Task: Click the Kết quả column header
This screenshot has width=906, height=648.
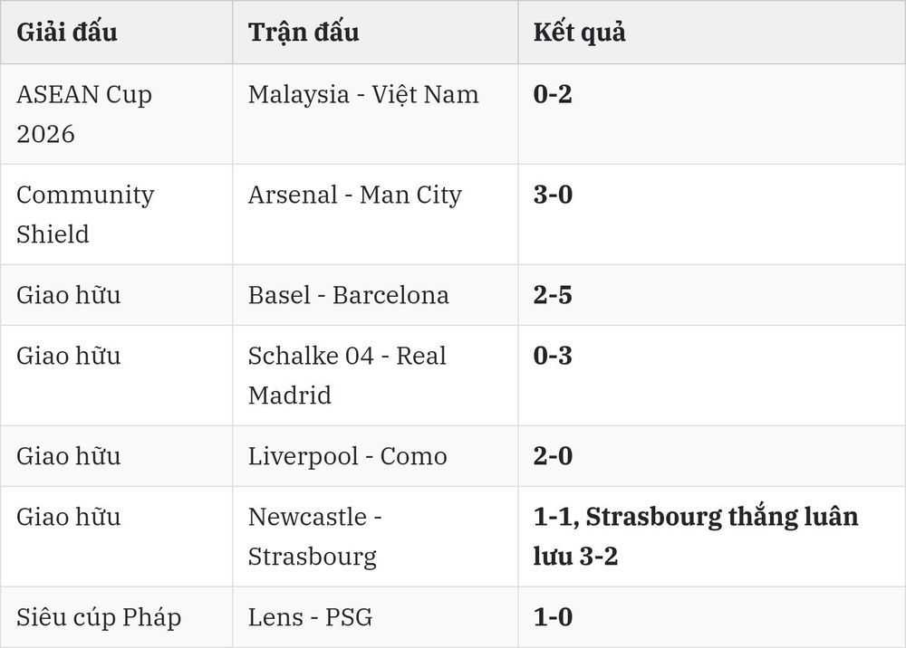Action: pos(579,33)
